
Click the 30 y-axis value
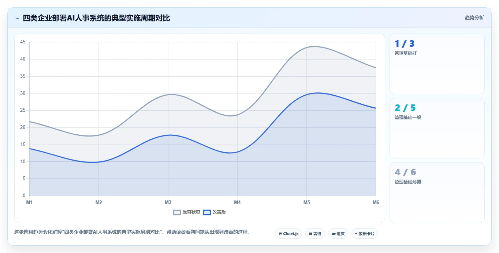pyautogui.click(x=23, y=93)
